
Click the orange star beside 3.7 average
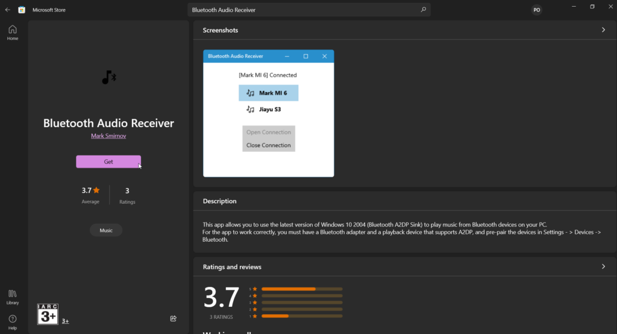tap(96, 191)
